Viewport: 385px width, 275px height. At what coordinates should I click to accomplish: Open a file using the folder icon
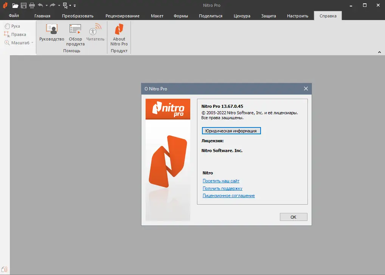point(15,5)
